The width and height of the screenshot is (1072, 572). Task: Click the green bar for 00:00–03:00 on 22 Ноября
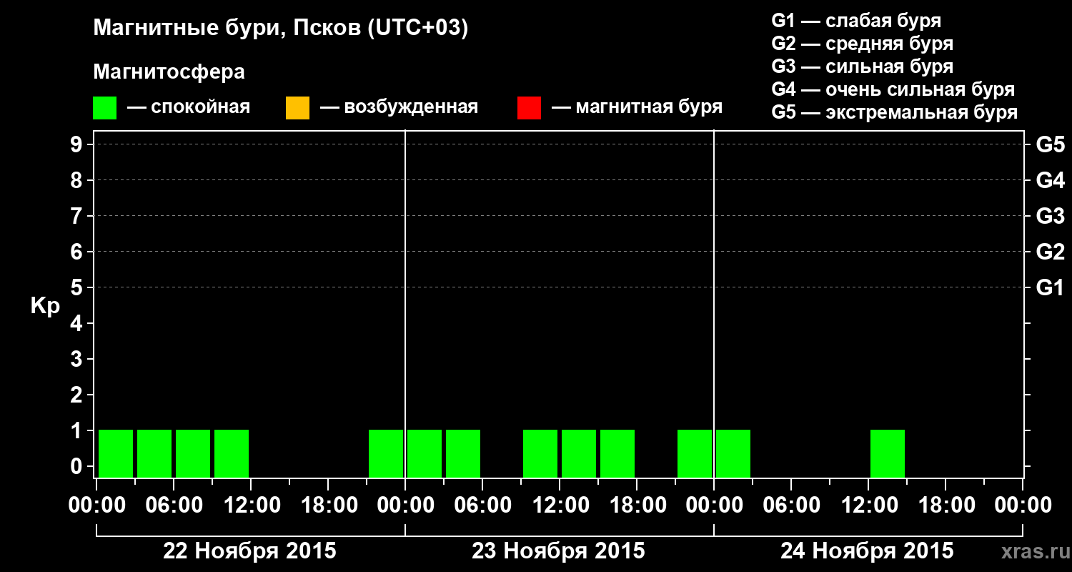116,453
